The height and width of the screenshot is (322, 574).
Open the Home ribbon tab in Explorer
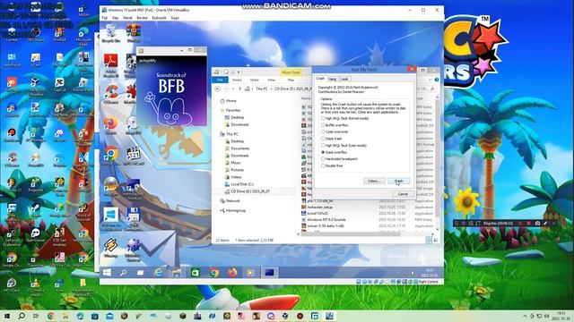(237, 80)
